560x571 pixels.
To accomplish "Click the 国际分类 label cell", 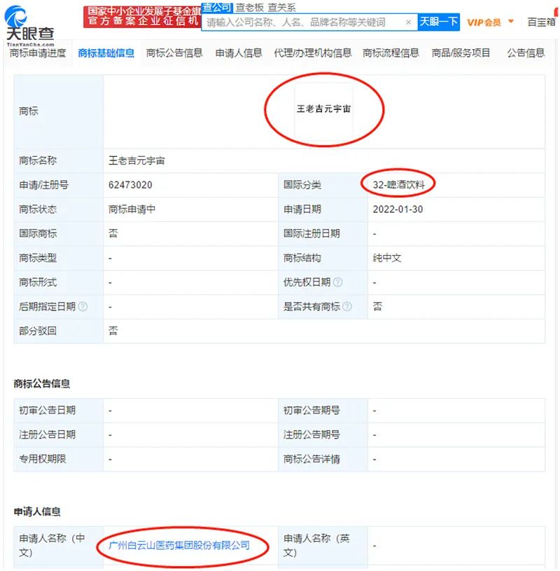I will [x=323, y=185].
